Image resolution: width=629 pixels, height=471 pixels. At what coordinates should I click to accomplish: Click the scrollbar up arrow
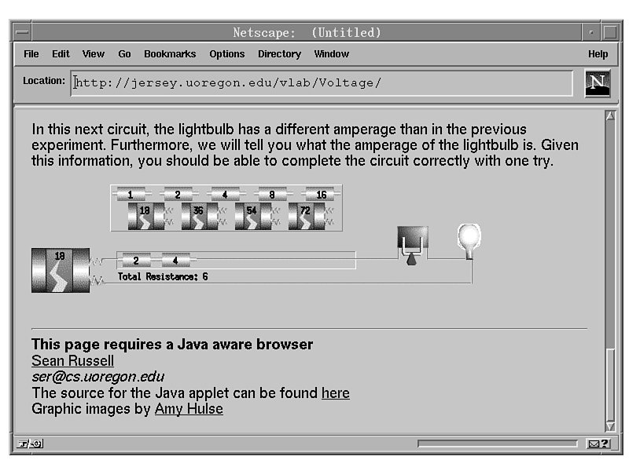coord(610,116)
